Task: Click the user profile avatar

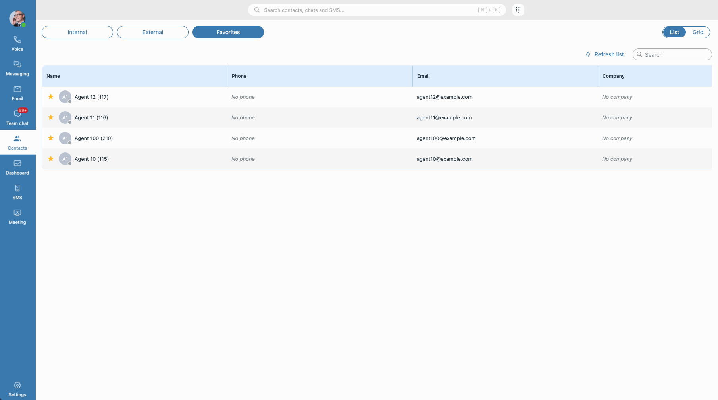Action: pos(17,18)
